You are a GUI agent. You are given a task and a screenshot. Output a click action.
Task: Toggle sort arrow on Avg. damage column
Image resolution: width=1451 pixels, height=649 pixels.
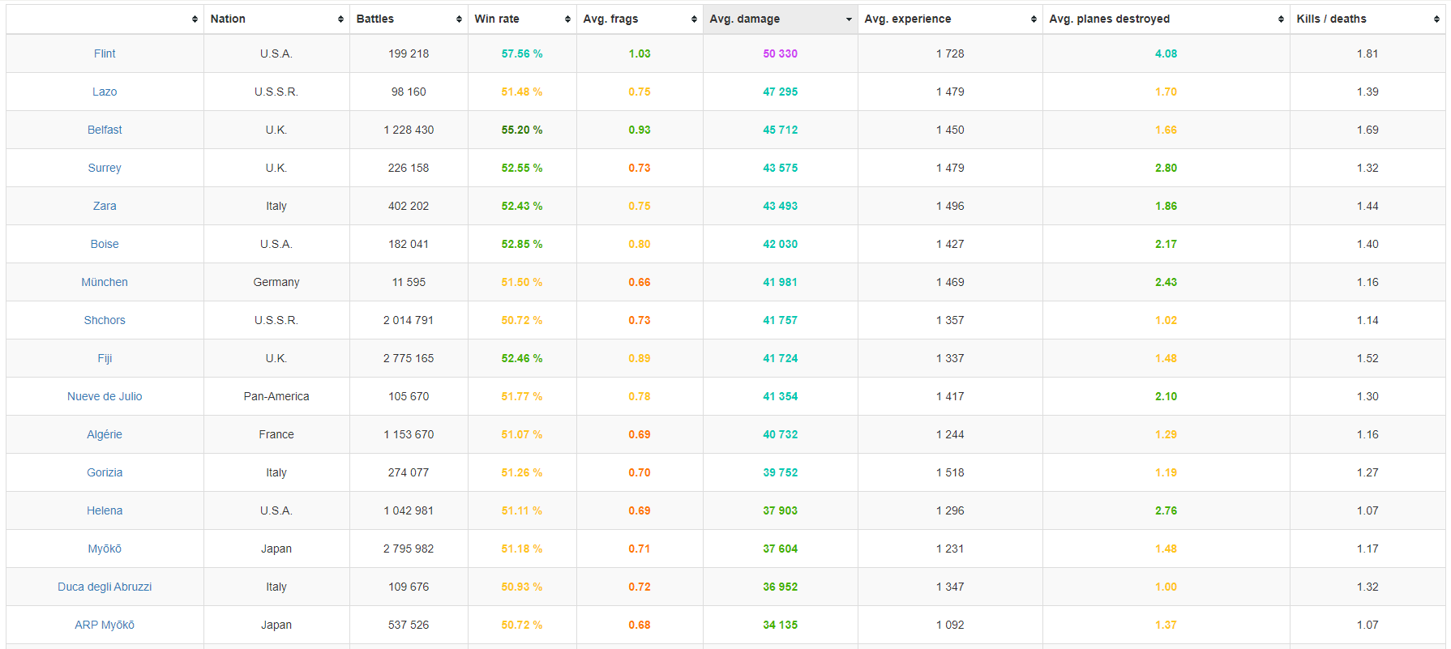point(849,19)
